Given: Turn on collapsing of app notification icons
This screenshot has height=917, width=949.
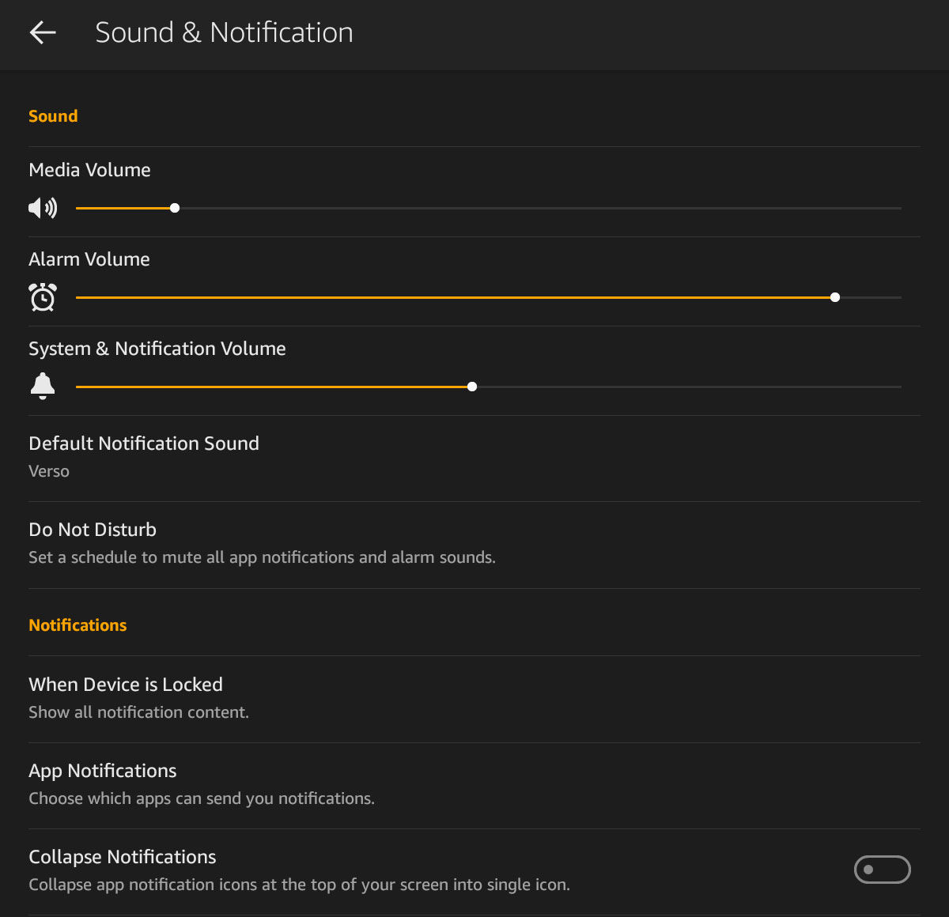Looking at the screenshot, I should pyautogui.click(x=882, y=869).
